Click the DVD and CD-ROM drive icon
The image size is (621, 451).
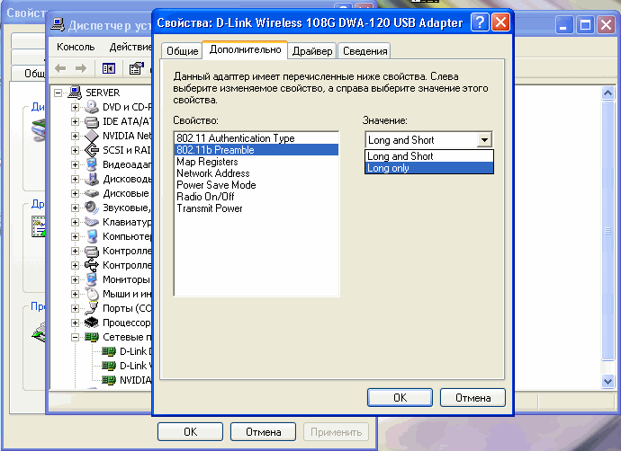pos(92,107)
